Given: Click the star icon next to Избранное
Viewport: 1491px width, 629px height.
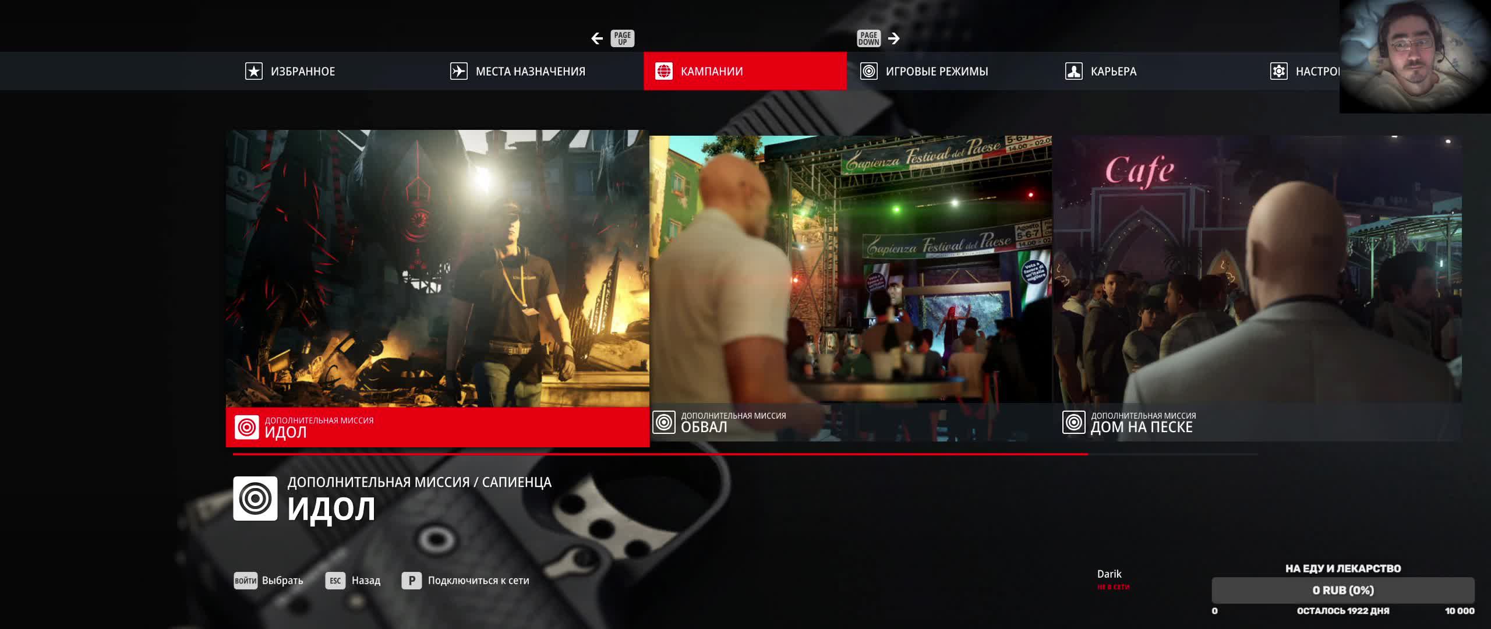Looking at the screenshot, I should (x=253, y=71).
